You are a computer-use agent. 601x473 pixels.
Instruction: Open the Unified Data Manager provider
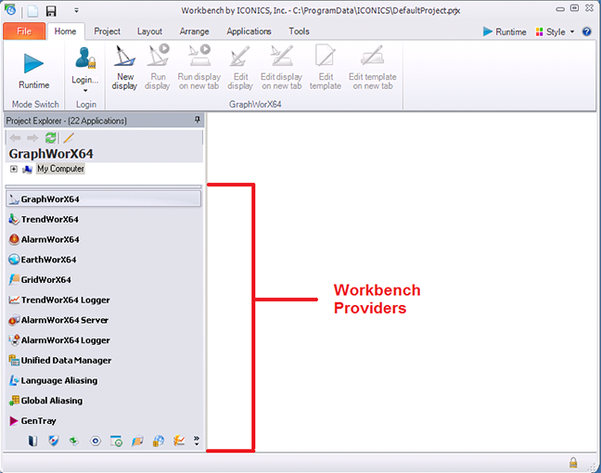tap(65, 360)
